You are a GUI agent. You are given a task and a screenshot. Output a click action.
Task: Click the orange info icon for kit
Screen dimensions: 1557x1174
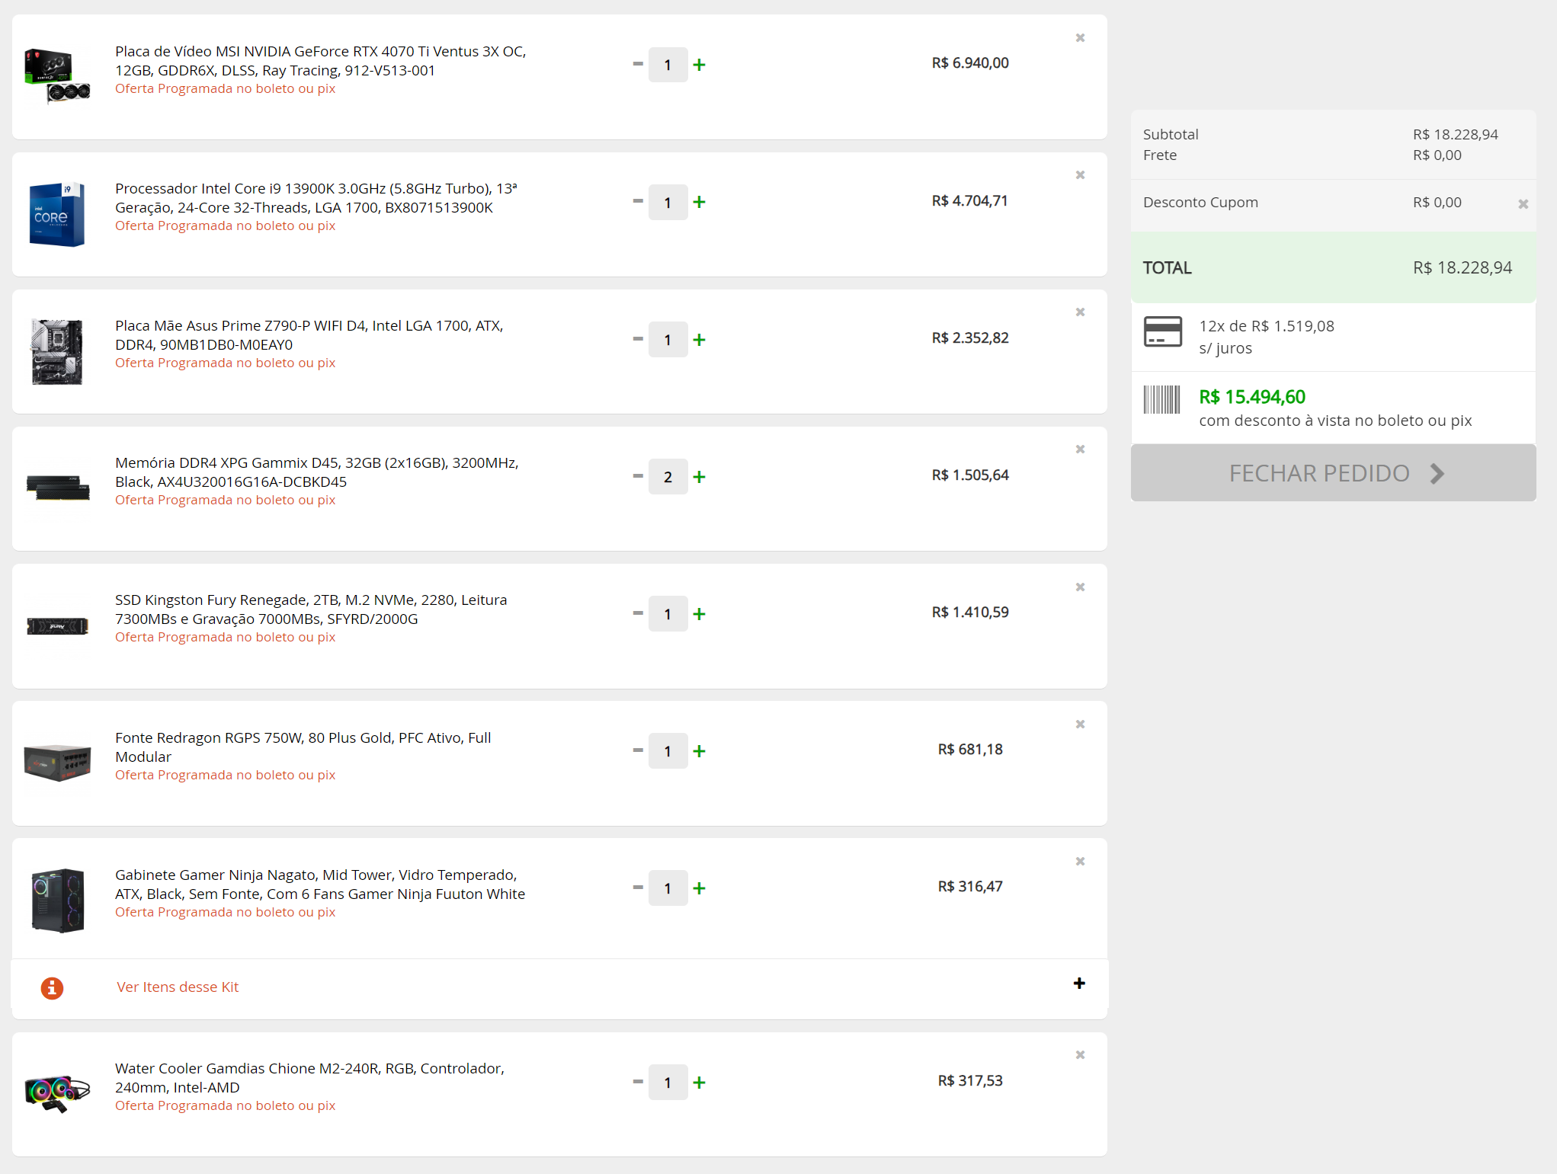(x=52, y=987)
